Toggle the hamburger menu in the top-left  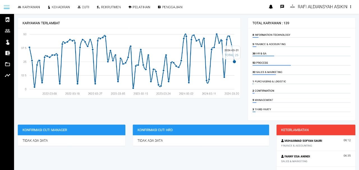[6, 7]
